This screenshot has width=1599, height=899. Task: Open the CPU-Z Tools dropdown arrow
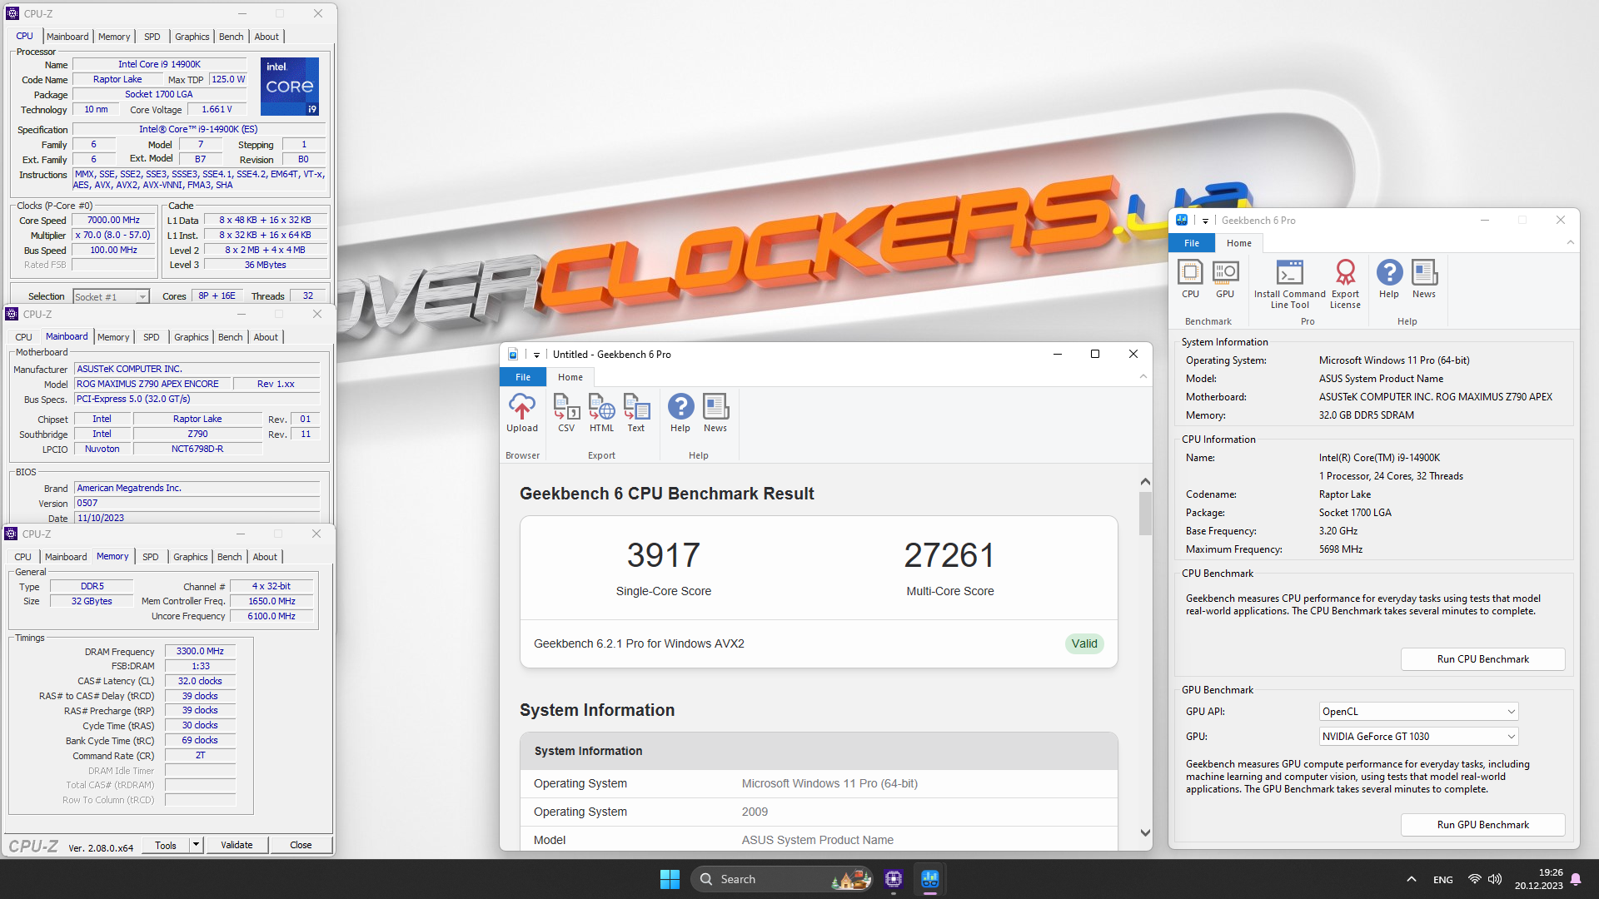(x=197, y=845)
